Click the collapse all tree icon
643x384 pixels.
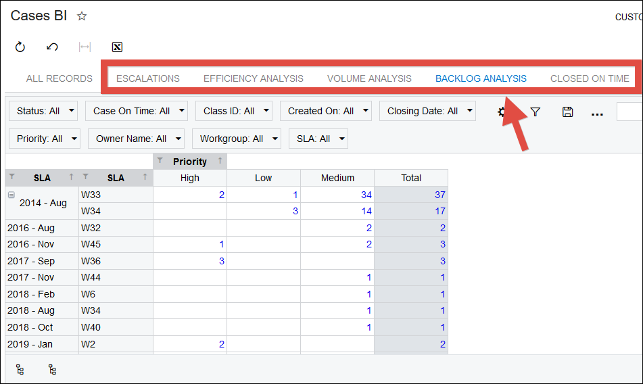pyautogui.click(x=52, y=370)
